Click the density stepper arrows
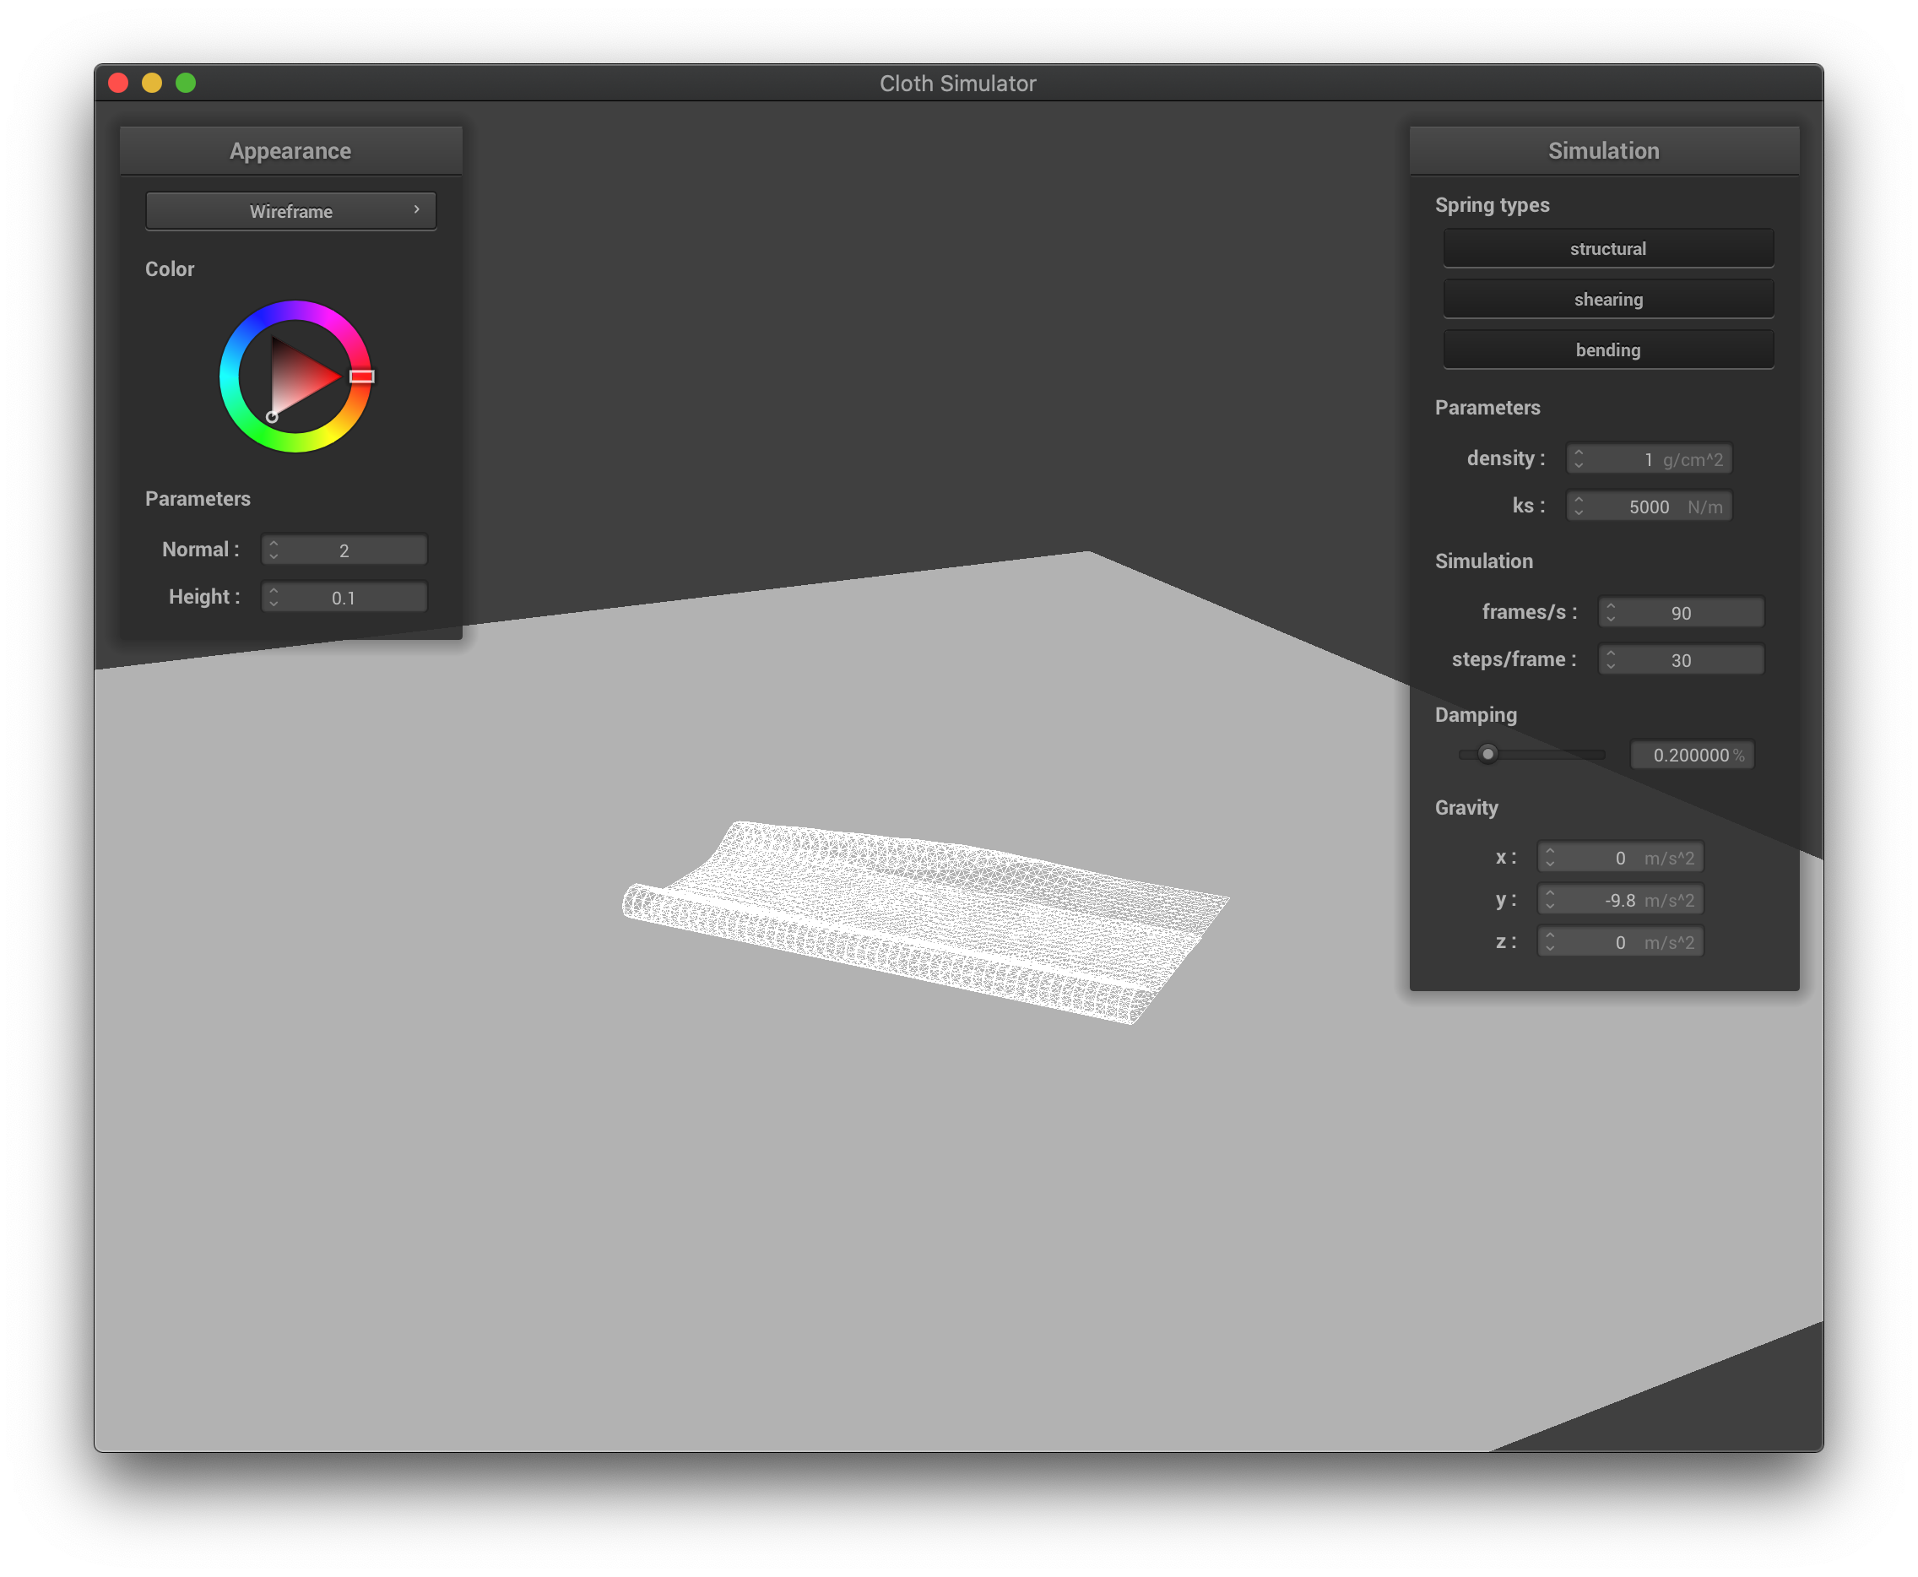Screen dimensions: 1918x1577 click(1579, 458)
